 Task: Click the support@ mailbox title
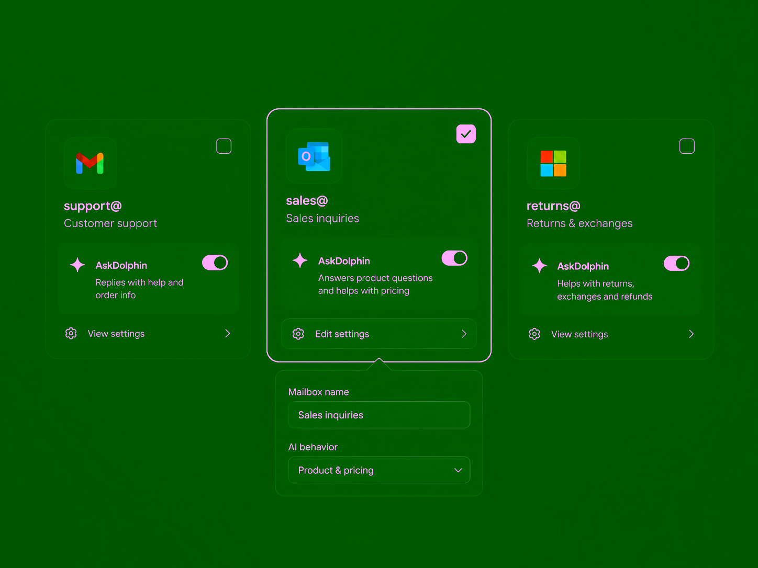[93, 206]
